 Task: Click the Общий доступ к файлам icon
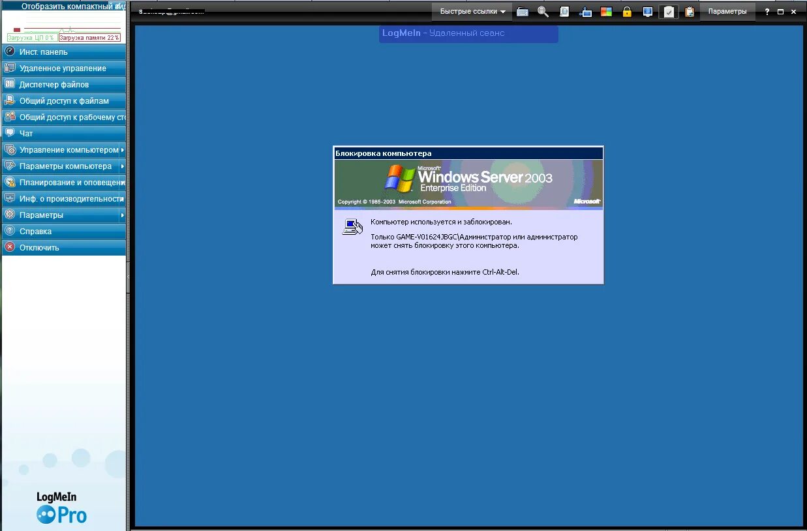[x=10, y=100]
